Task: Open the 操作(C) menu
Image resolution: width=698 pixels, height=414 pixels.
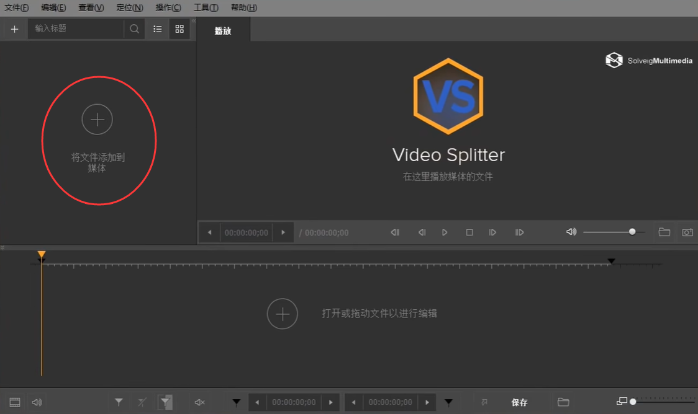Action: [168, 7]
